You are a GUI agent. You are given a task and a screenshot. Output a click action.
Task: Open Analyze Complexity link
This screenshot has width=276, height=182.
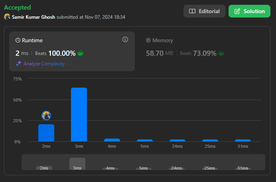point(44,64)
